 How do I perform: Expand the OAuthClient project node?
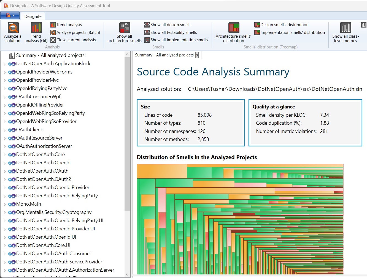5,130
